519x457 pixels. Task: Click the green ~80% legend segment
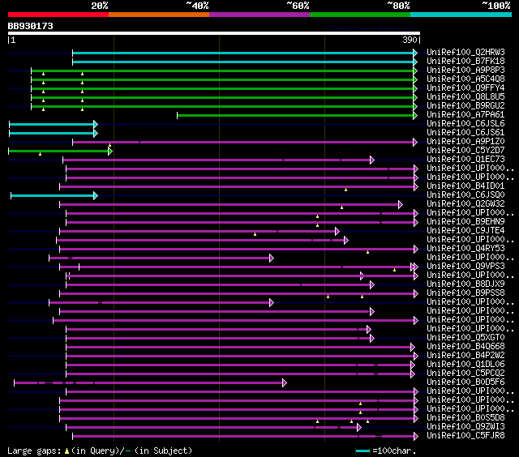click(x=360, y=15)
